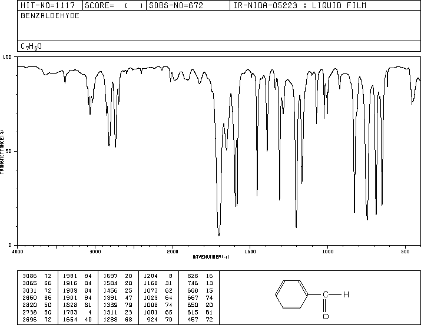
Task: Click the 4000 tick on wavenumber axis
Action: click(x=18, y=251)
